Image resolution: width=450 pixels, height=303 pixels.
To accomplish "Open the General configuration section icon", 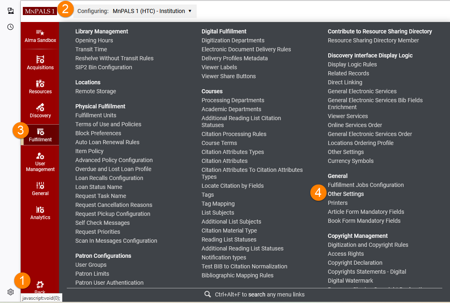I will point(40,185).
